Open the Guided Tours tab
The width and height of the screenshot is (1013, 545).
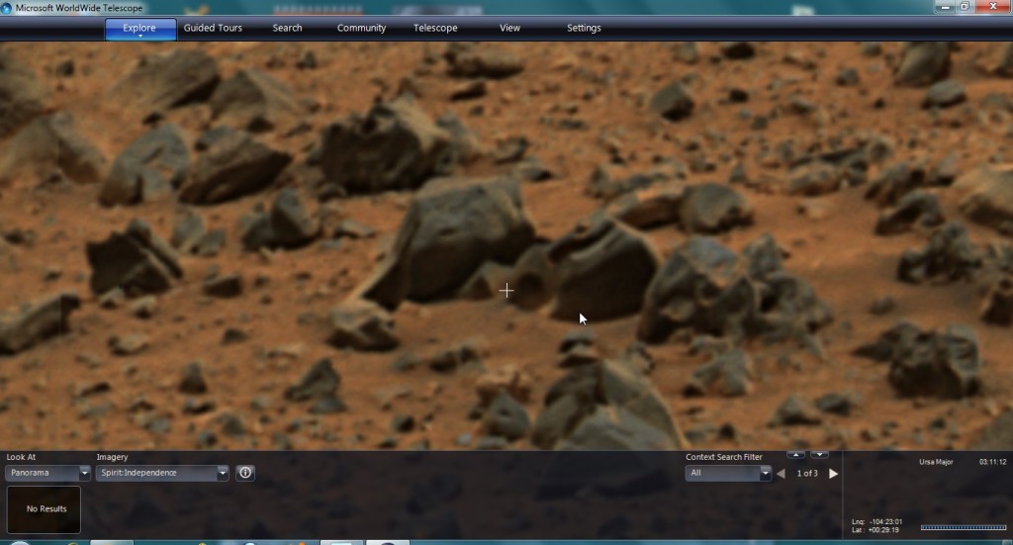(213, 28)
